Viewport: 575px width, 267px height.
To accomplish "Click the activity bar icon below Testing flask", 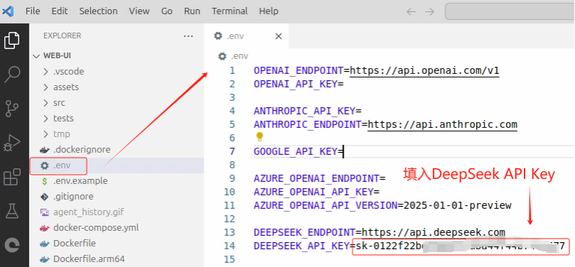I will [x=12, y=245].
